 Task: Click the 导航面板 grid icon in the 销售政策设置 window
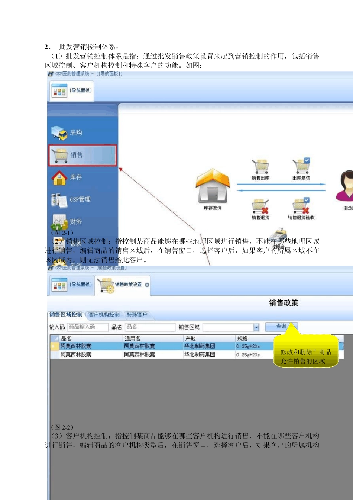pyautogui.click(x=59, y=285)
